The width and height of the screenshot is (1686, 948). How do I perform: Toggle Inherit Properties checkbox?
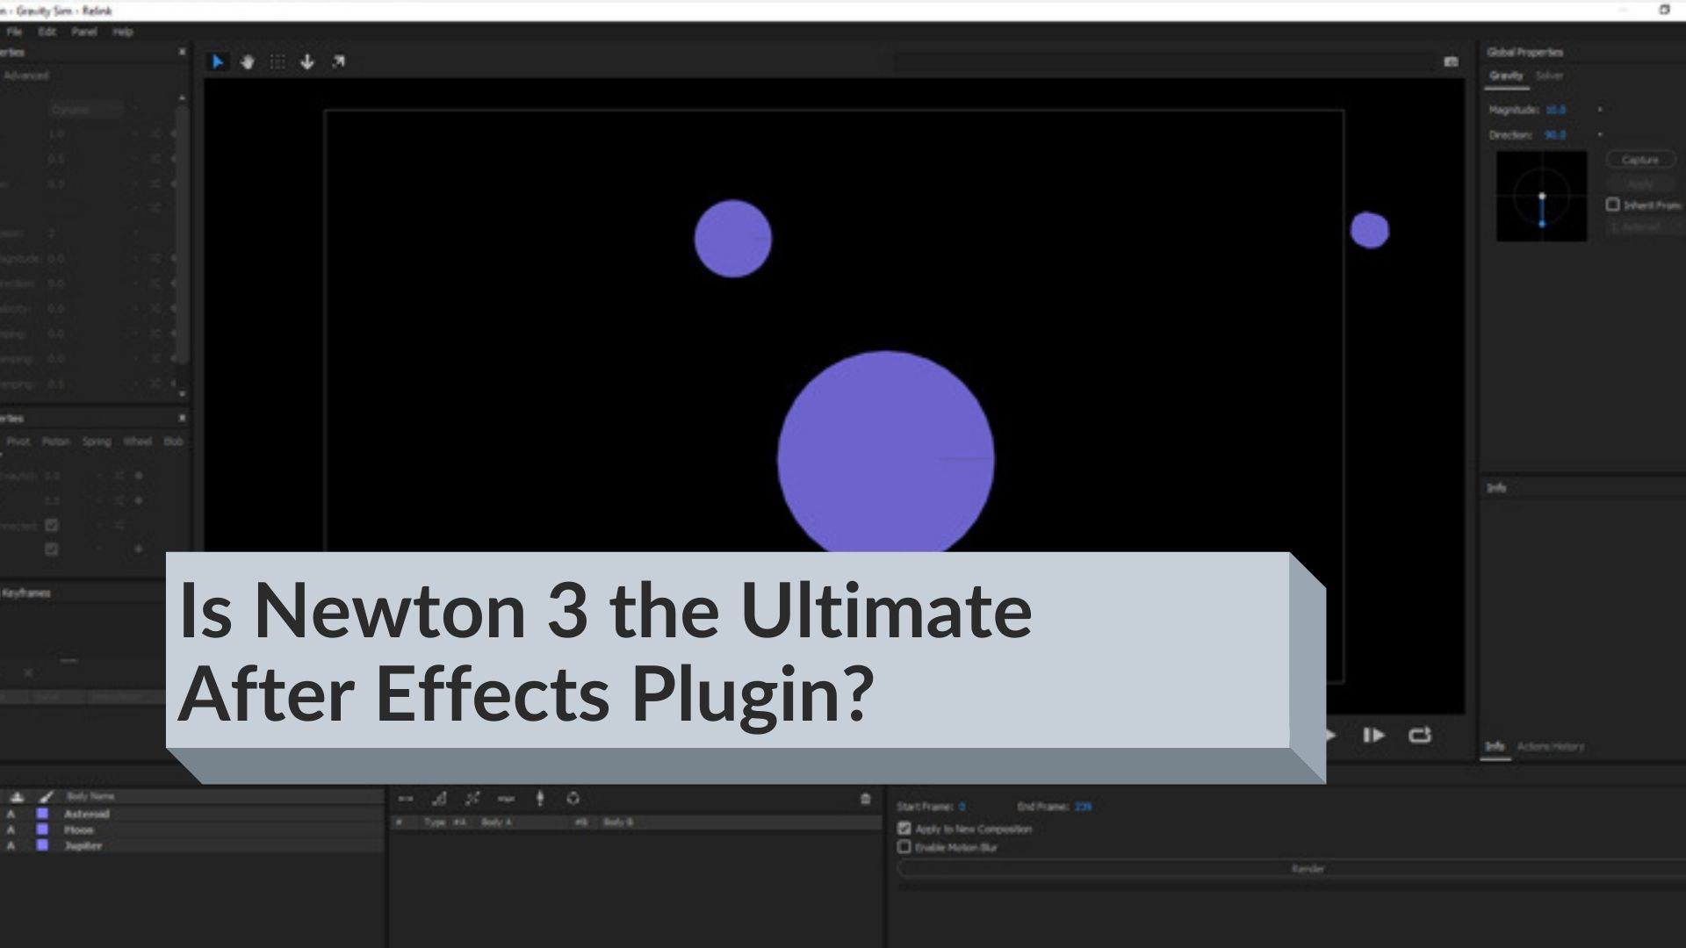click(x=1612, y=205)
